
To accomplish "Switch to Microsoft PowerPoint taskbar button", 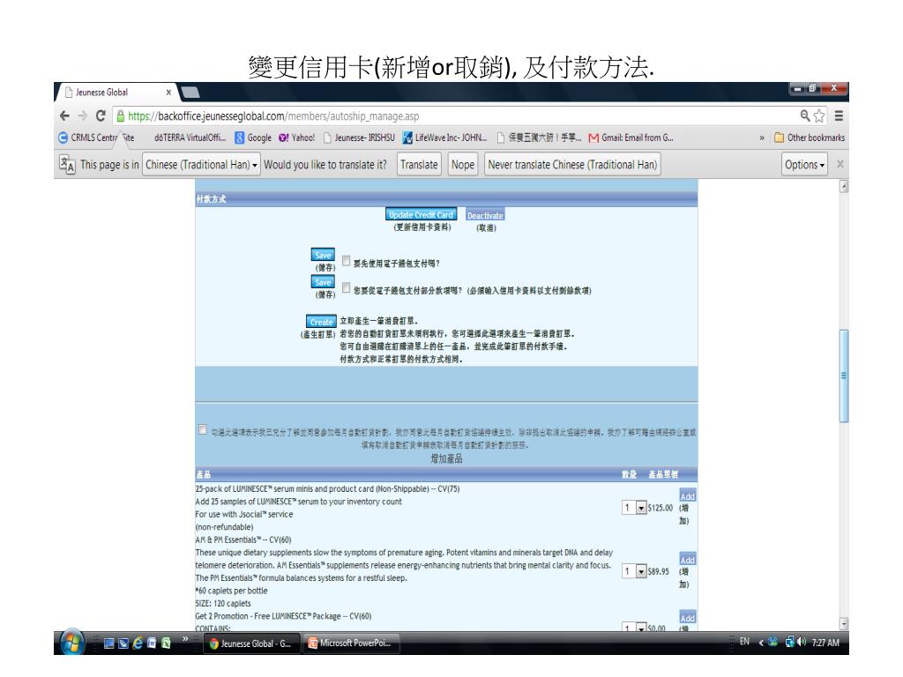I will (351, 643).
